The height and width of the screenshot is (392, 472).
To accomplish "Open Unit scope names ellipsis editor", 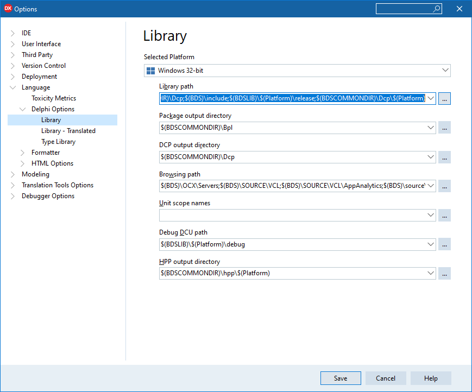I will coord(444,216).
